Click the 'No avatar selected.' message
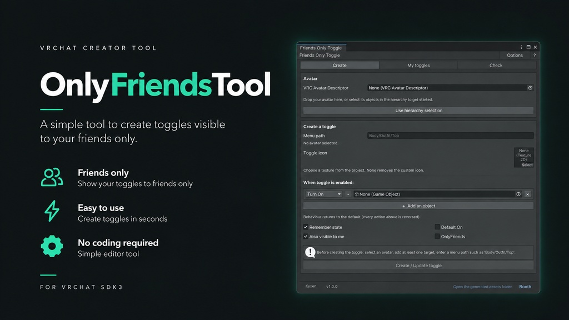The image size is (569, 320). (321, 143)
